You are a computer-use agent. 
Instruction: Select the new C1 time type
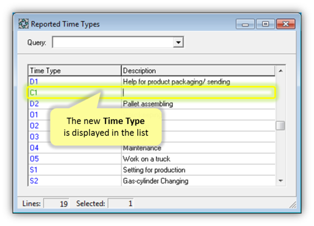[x=34, y=93]
